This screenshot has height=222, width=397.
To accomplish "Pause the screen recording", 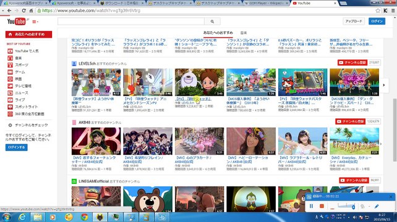I will pos(311,206).
